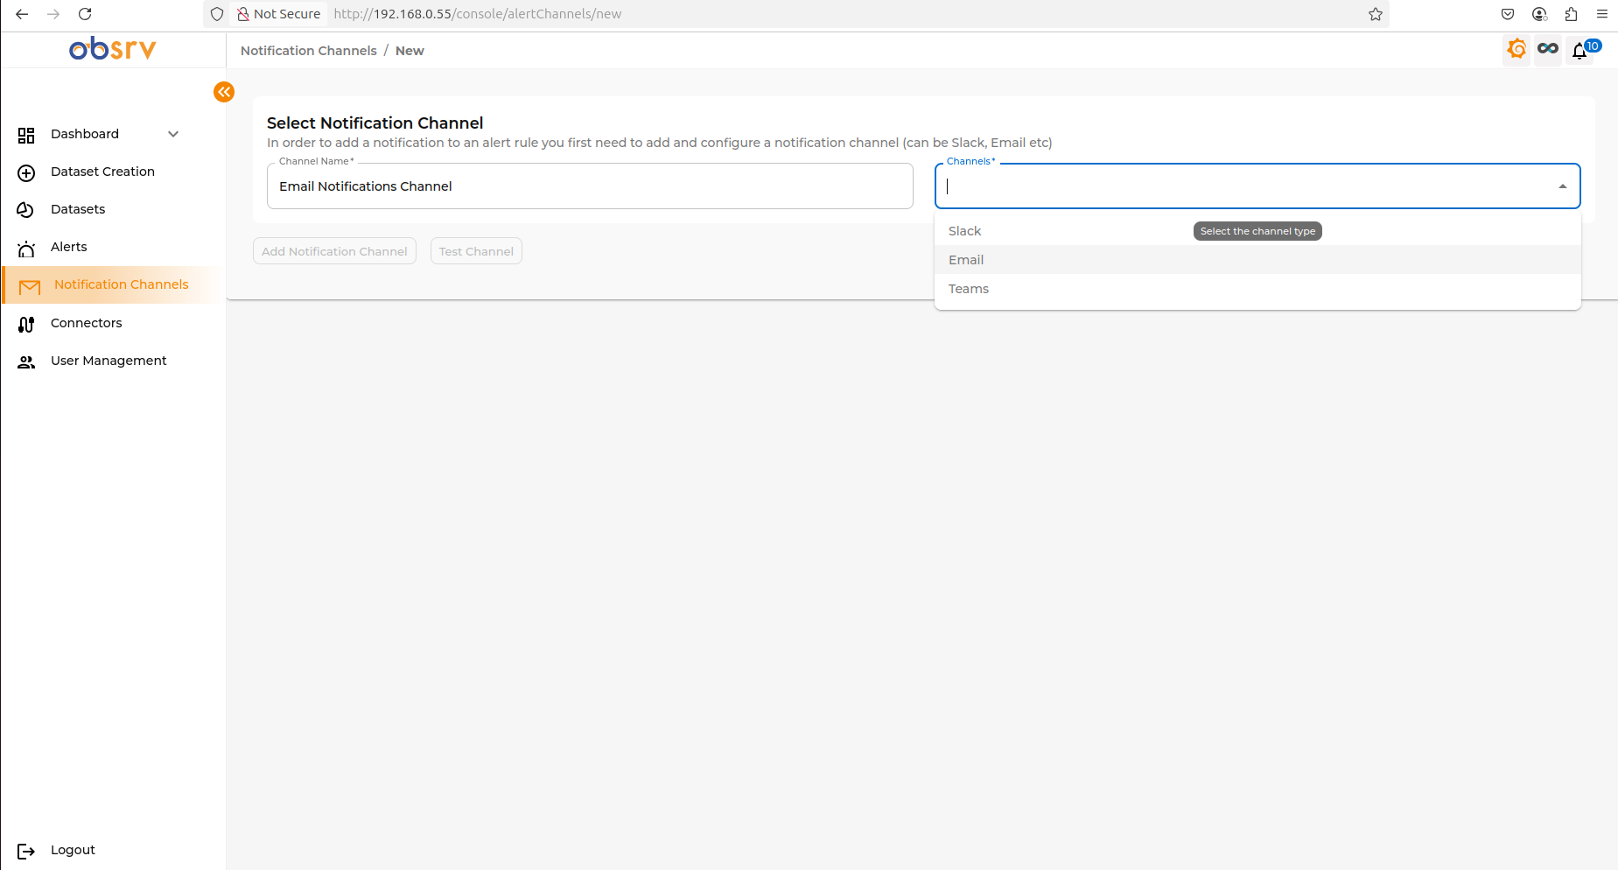Image resolution: width=1618 pixels, height=870 pixels.
Task: Click the Dashboard grid icon
Action: pos(26,135)
